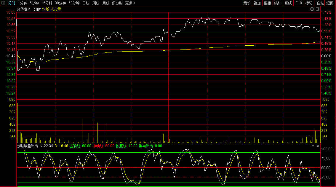The image size is (336, 187).
Task: Click the 10.42 previous close price label
Action: (x=11, y=56)
